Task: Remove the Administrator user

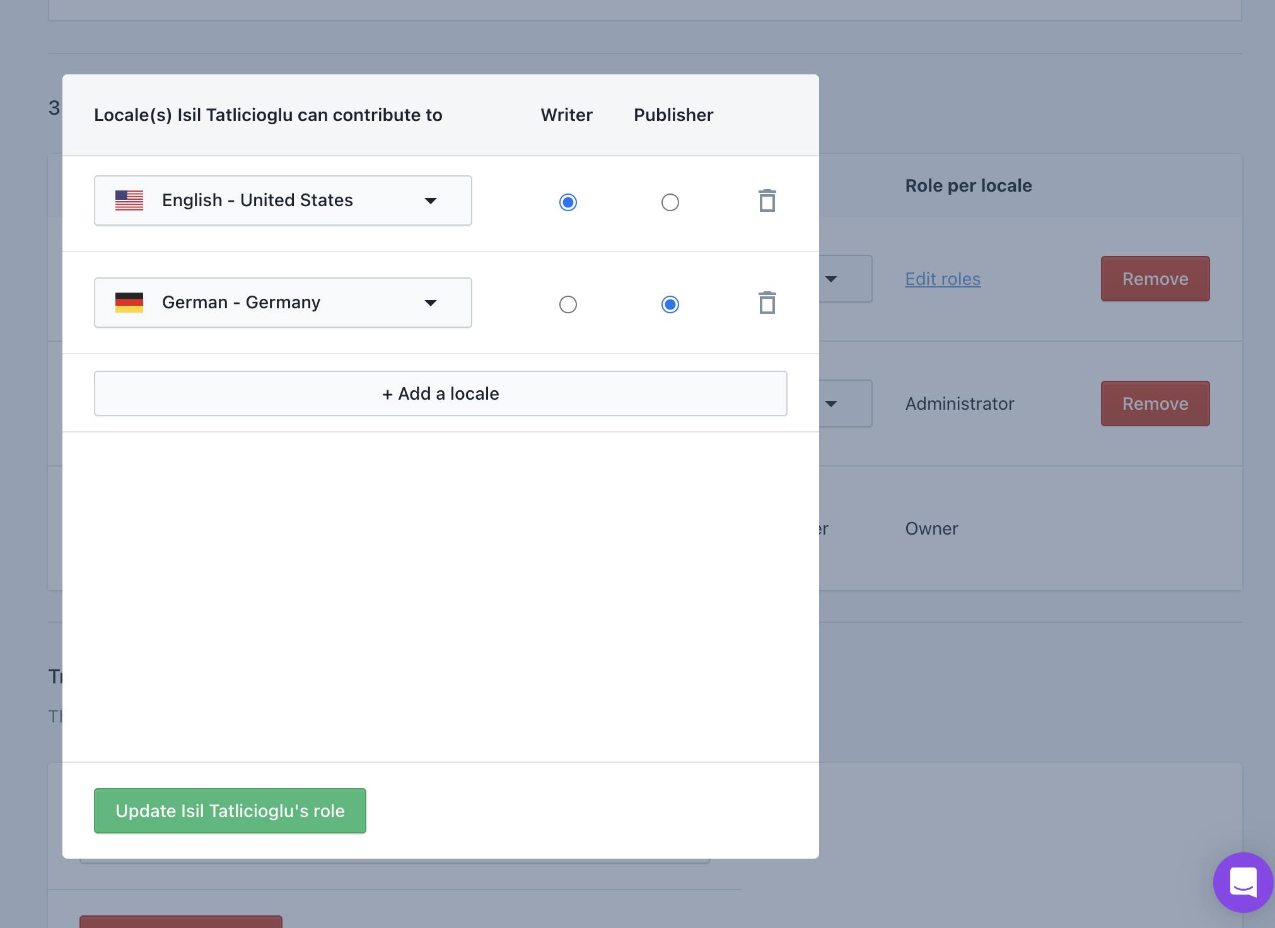Action: pos(1155,403)
